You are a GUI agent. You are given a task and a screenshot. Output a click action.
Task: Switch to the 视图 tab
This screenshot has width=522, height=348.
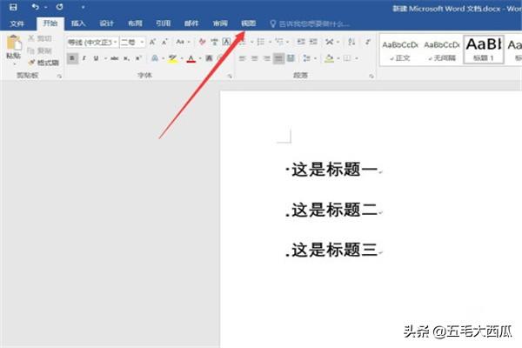pyautogui.click(x=248, y=23)
